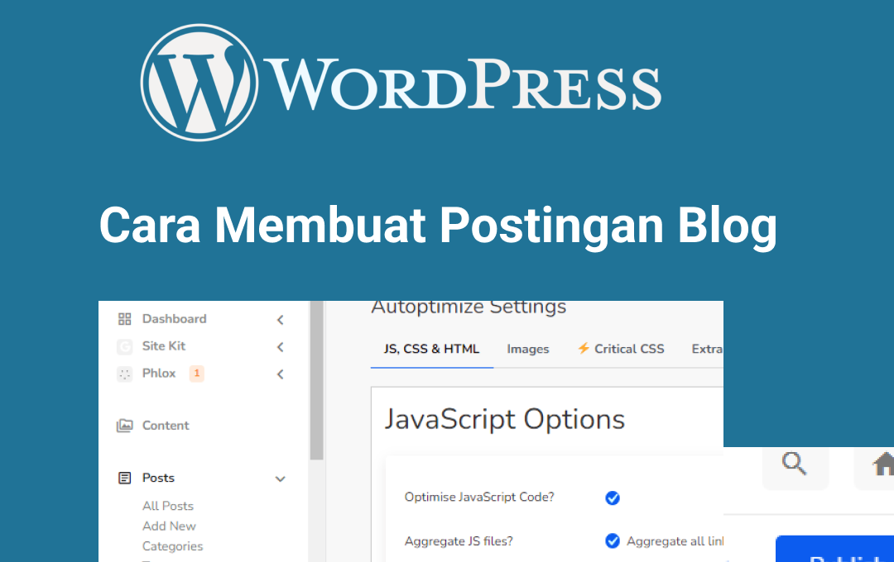The image size is (894, 562).
Task: Click the Site Kit icon in sidebar
Action: coord(125,346)
